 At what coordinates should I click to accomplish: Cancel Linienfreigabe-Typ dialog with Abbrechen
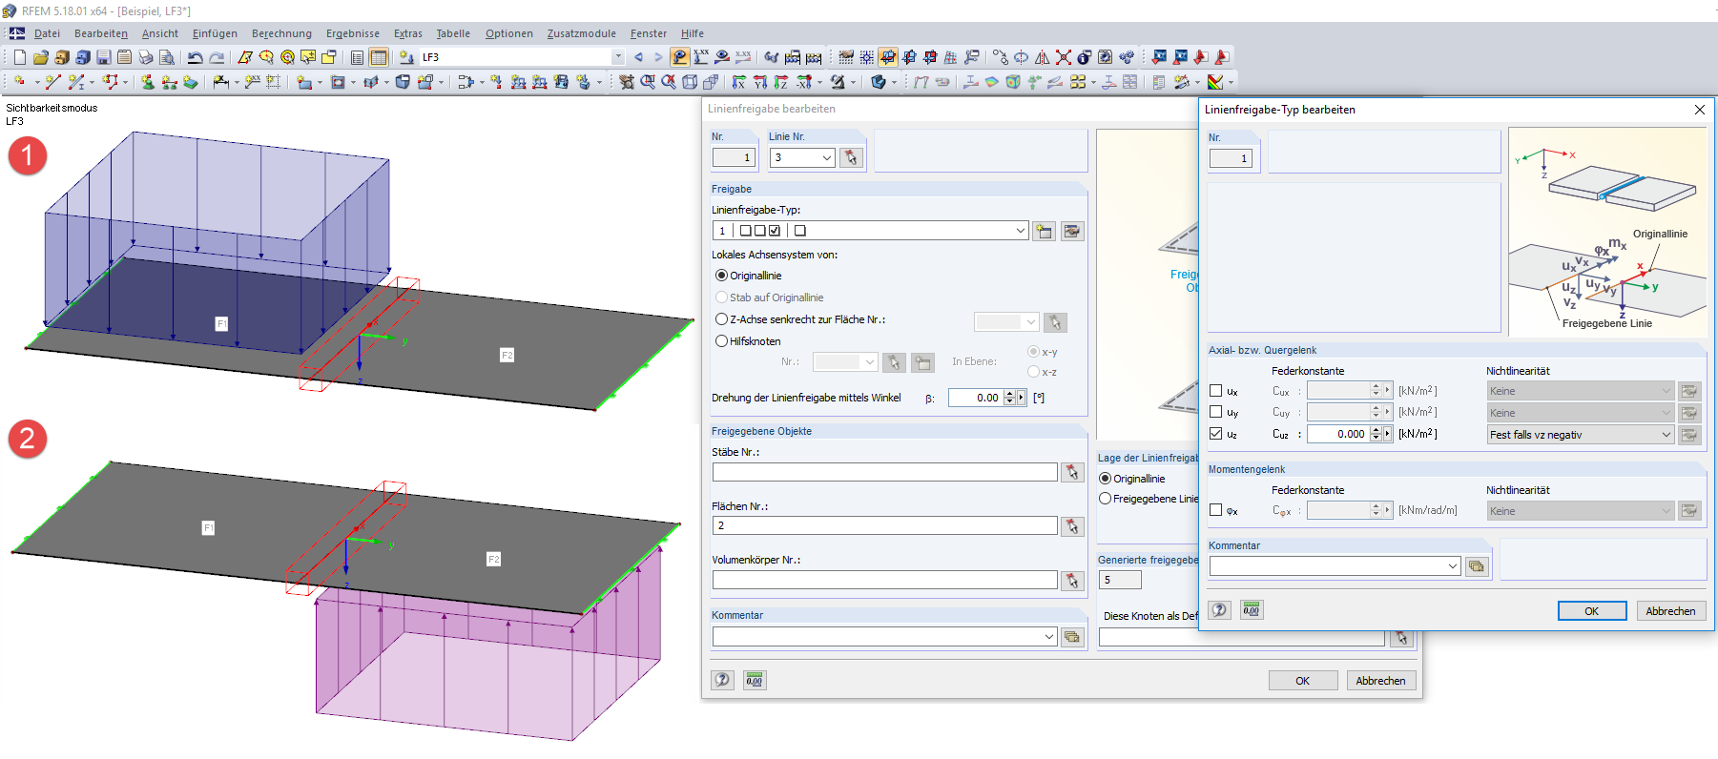point(1671,611)
